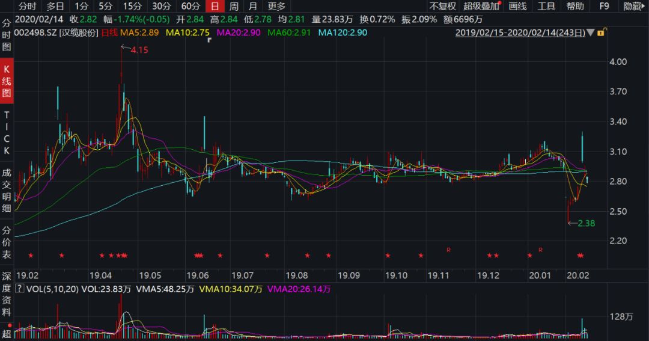Click the red star marker under 19.08
This screenshot has height=341, width=649.
[x=307, y=256]
